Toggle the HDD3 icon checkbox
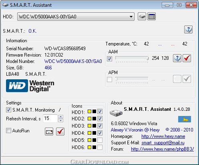 pos(100,126)
